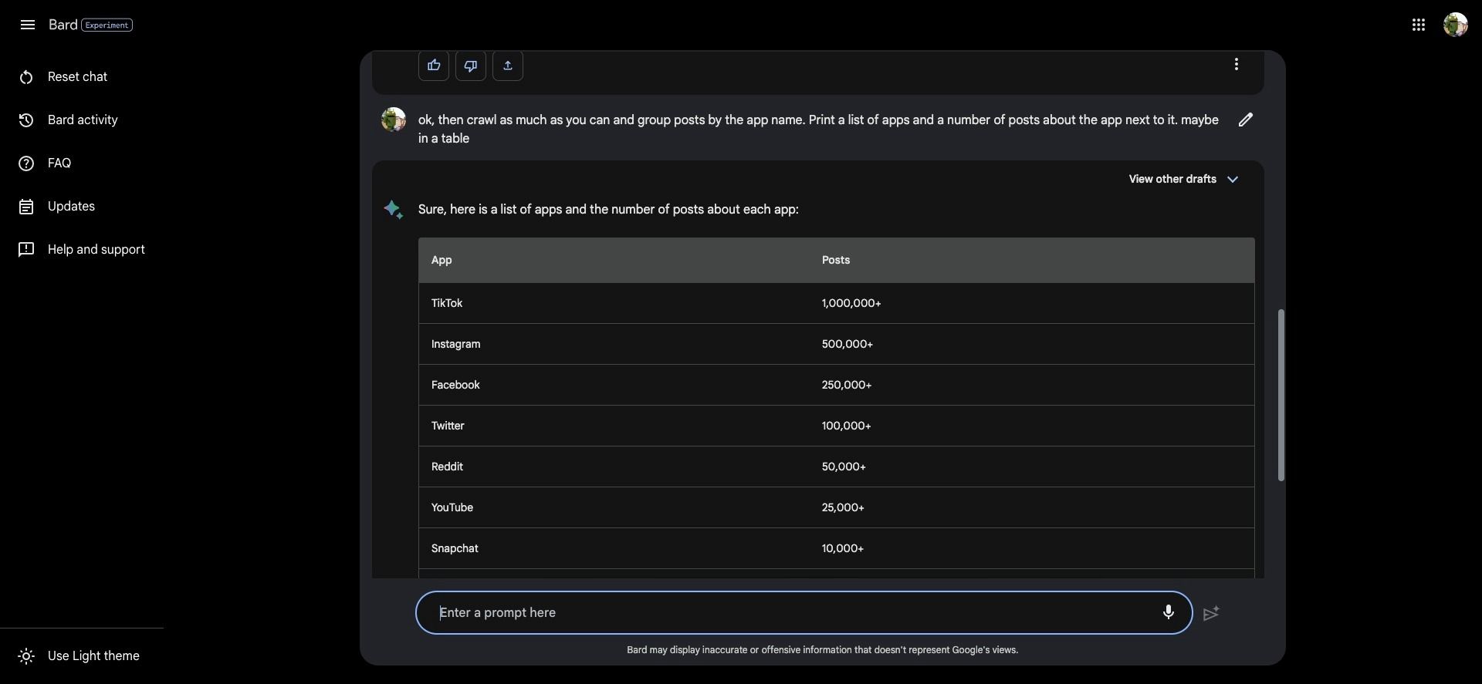Select the 50,000+ posts value
1482x684 pixels.
click(844, 467)
